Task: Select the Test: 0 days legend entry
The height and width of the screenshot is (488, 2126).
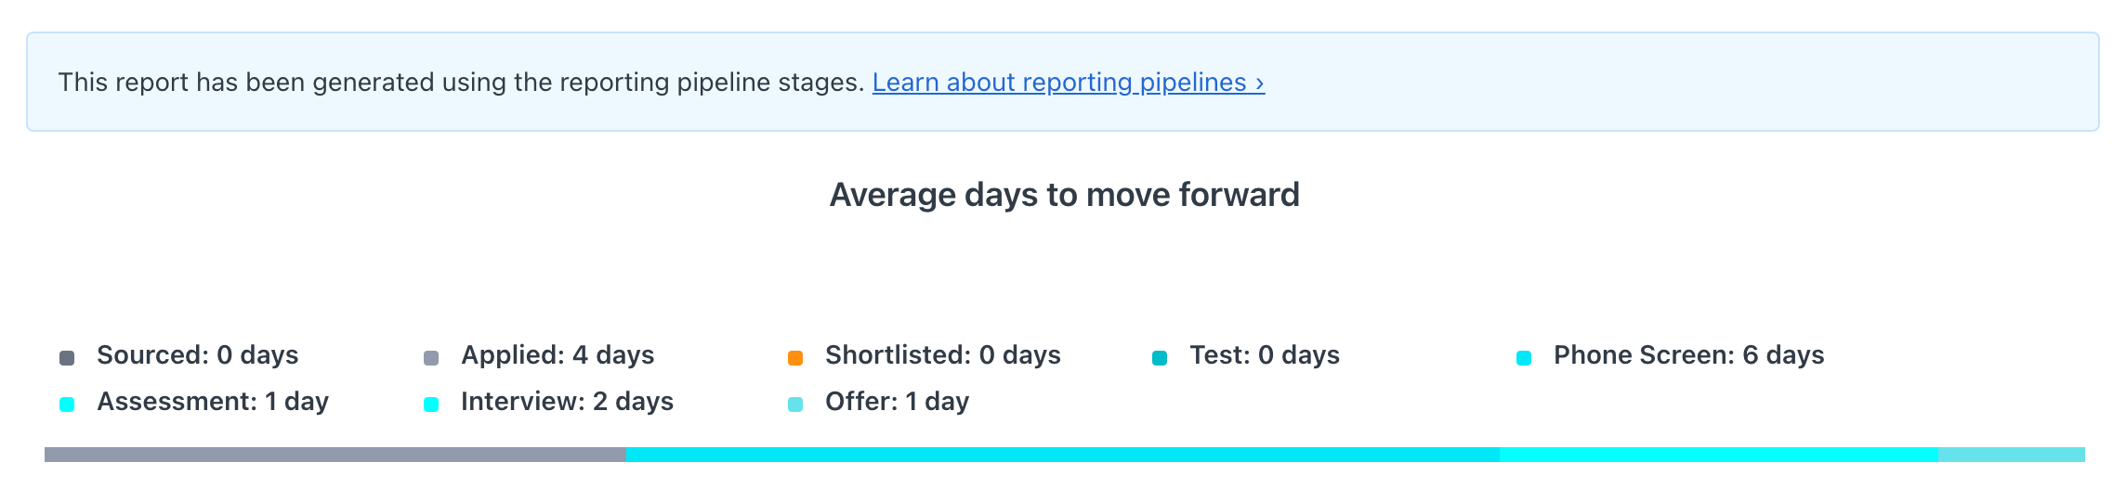Action: [x=1265, y=355]
